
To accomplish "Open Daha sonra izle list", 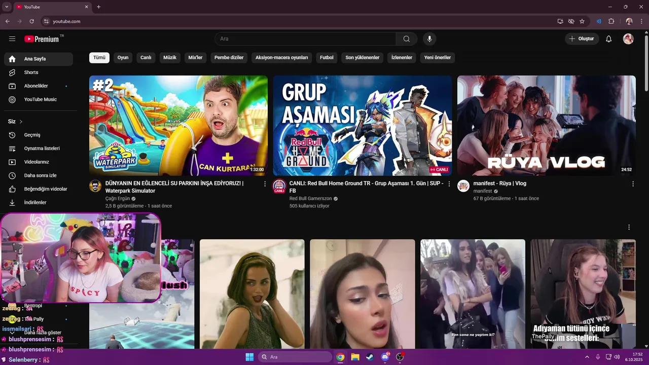I will 39,175.
